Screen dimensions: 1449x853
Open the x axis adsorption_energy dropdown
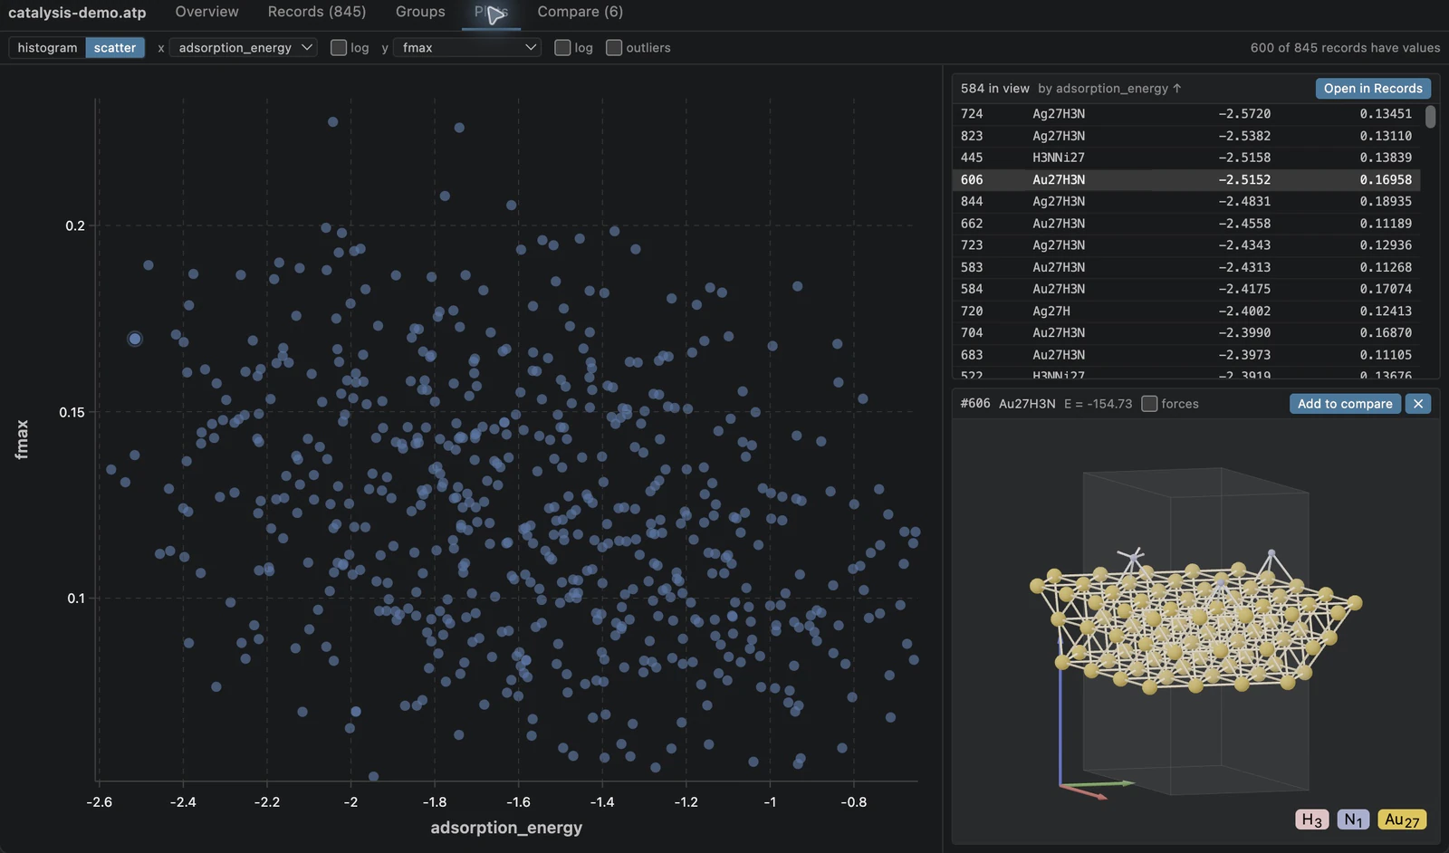click(245, 48)
